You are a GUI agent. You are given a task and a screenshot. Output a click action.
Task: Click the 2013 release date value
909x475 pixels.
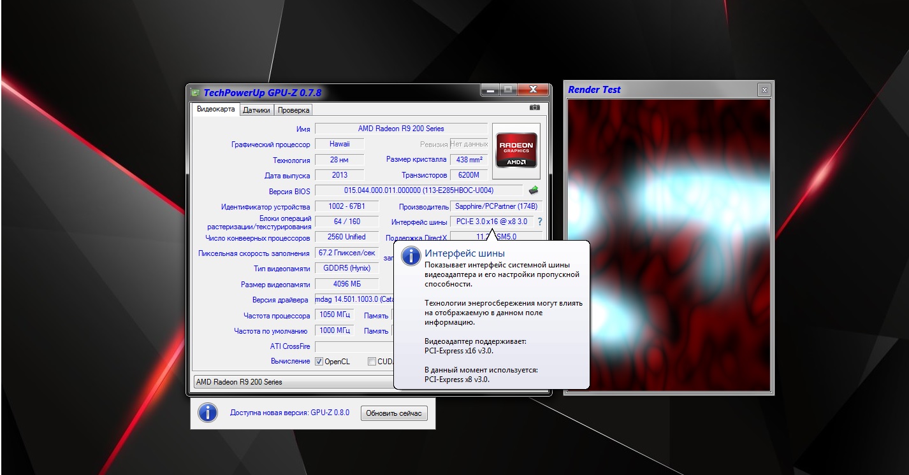coord(340,175)
